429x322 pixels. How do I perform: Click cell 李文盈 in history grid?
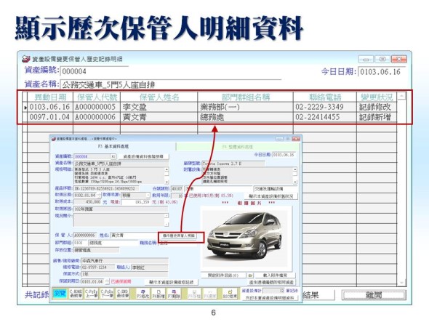click(x=159, y=107)
